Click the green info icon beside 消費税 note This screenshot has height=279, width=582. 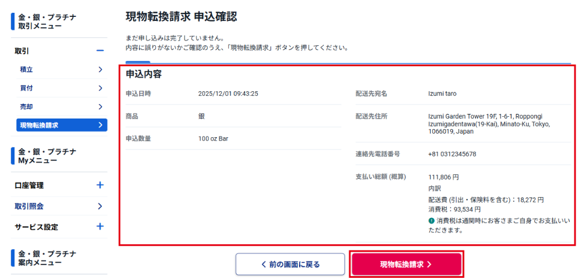(431, 221)
